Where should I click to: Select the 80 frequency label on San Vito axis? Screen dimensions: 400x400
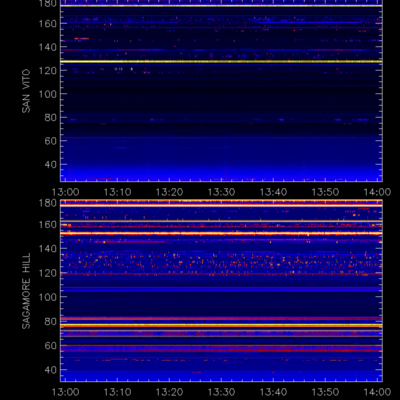[x=50, y=117]
